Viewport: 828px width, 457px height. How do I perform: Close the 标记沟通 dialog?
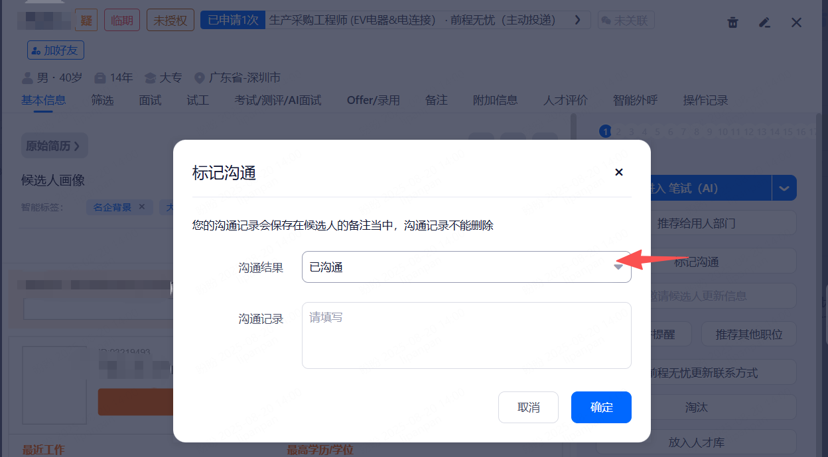[619, 172]
